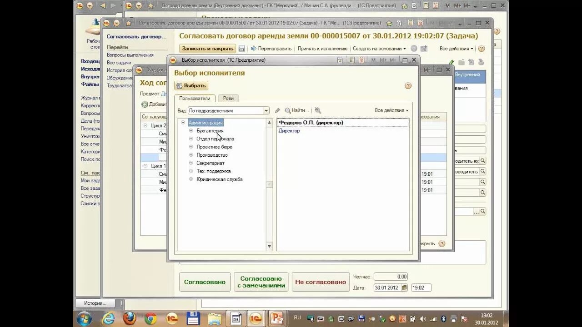Click the edit pencil icon in executor toolbar
582x327 pixels.
click(x=278, y=110)
